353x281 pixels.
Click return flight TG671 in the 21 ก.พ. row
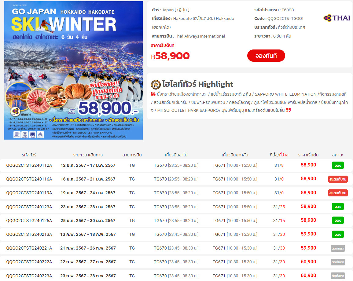(235, 248)
